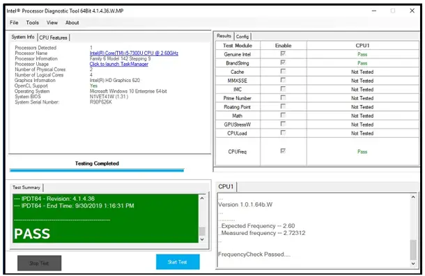Enable the Math test checkbox
Viewport: 425px width, 276px height.
[x=283, y=115]
